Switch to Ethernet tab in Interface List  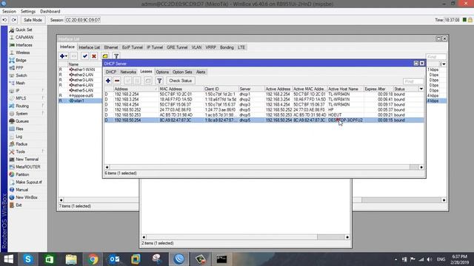pos(111,47)
